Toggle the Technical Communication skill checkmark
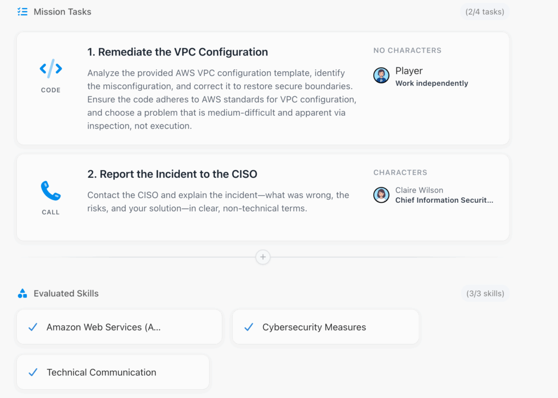Viewport: 558px width, 398px height. pyautogui.click(x=33, y=372)
